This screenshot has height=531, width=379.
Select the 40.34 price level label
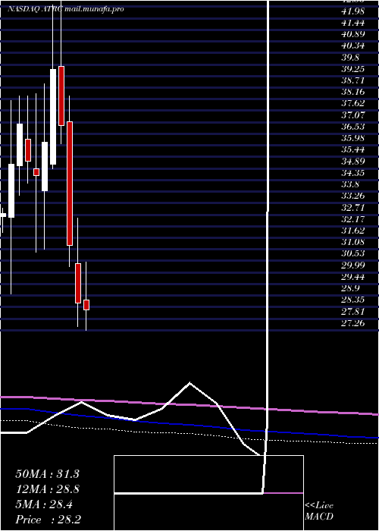tap(353, 46)
